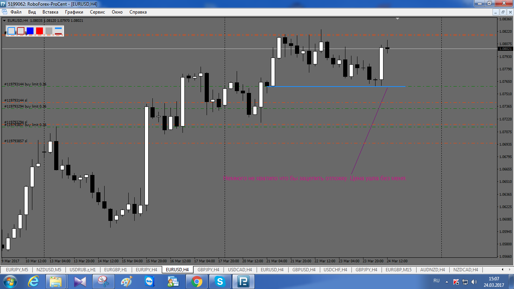This screenshot has height=289, width=514.
Task: Open Google Chrome from taskbar
Action: coord(196,281)
